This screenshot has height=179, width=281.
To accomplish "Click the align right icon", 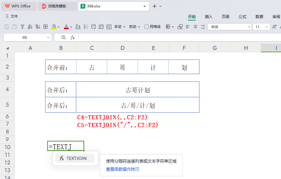I will [203, 27].
